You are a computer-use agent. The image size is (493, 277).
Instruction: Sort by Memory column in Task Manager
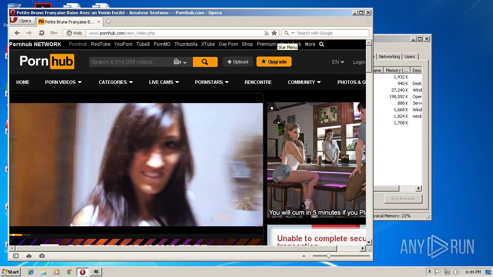[x=396, y=70]
